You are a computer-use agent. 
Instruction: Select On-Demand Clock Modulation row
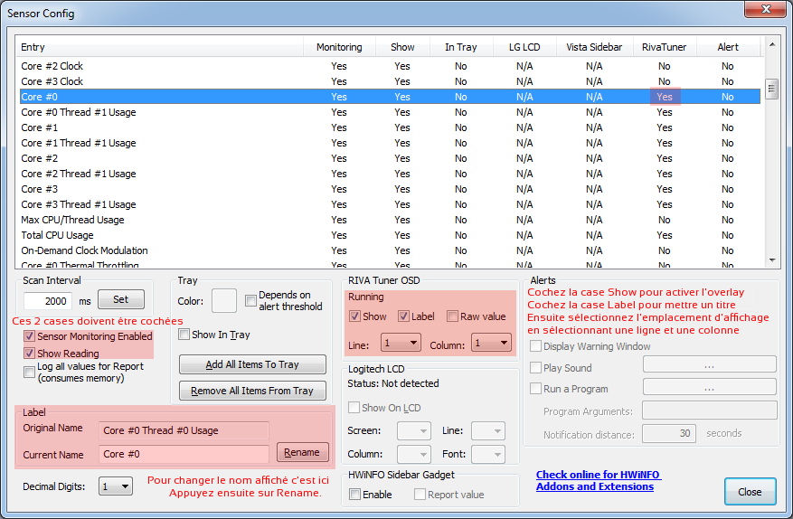[x=390, y=250]
